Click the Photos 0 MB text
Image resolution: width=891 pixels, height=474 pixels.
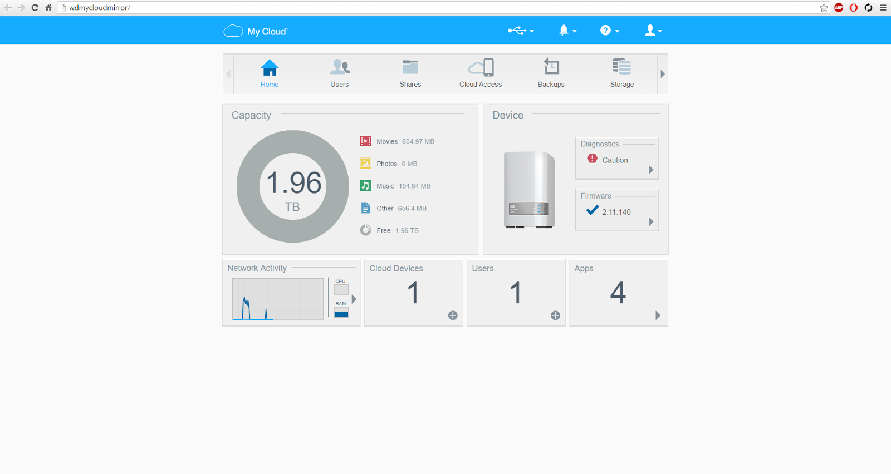tap(397, 164)
